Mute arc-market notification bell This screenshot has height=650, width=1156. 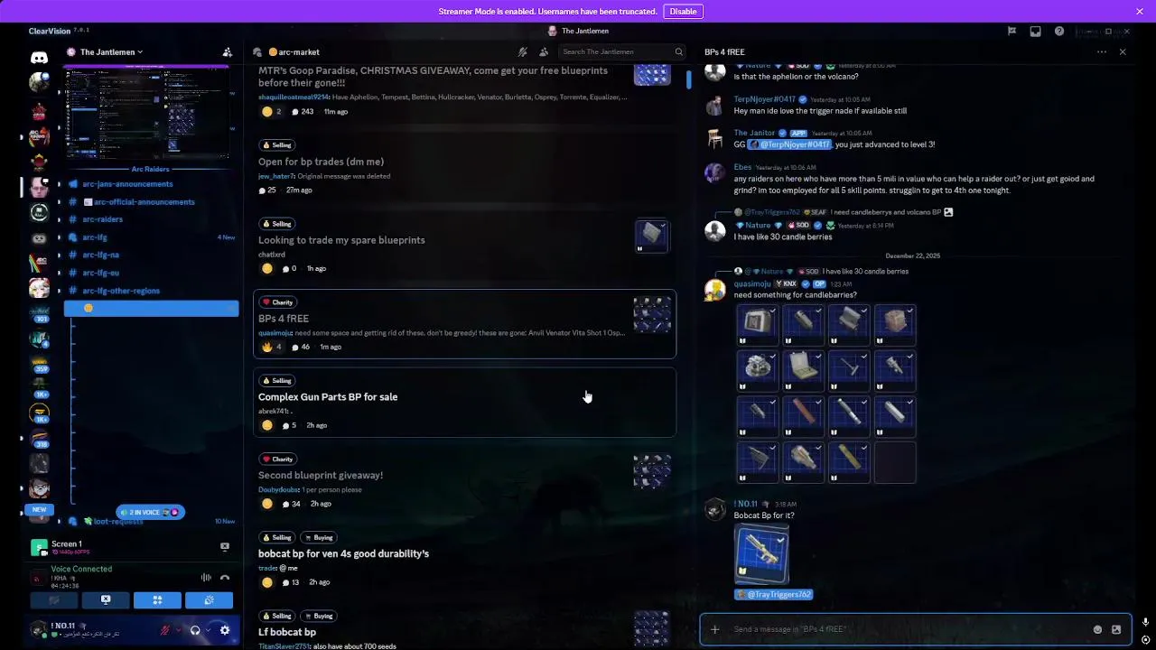pos(522,52)
